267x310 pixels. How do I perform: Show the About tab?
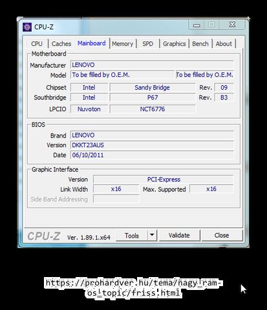tap(224, 44)
